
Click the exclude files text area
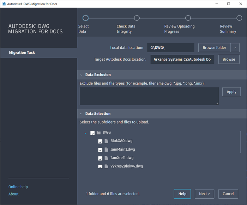coord(149,96)
